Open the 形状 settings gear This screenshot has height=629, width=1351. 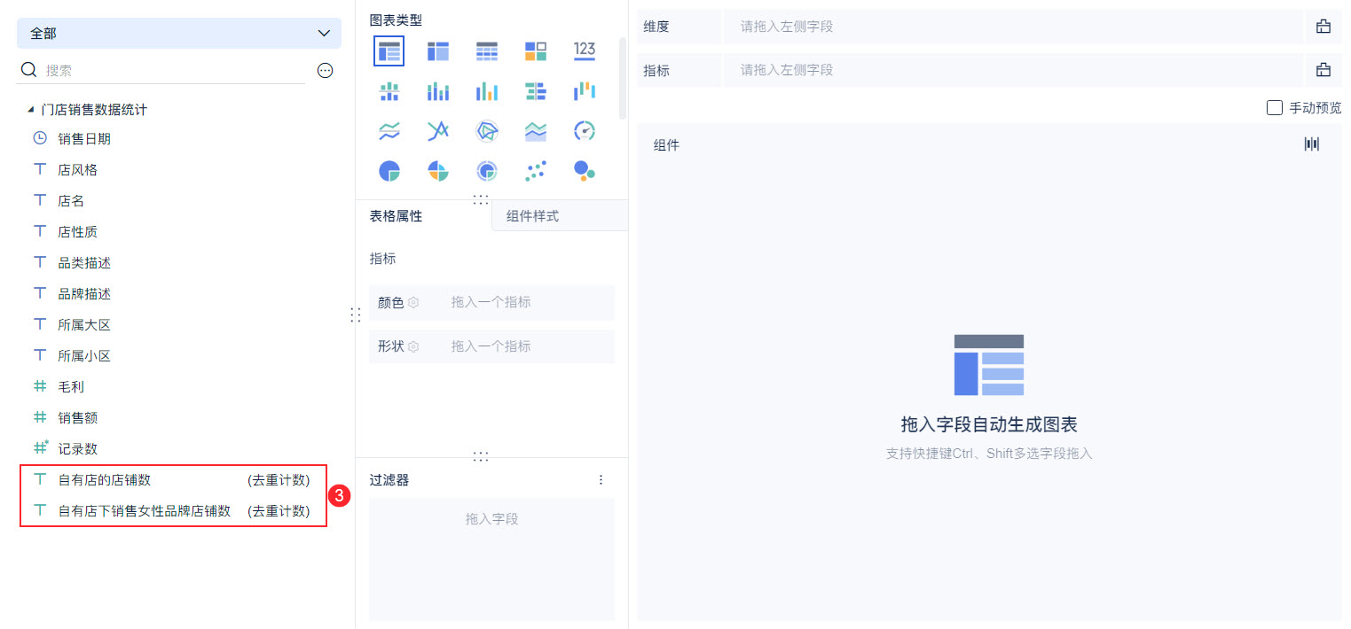point(413,346)
